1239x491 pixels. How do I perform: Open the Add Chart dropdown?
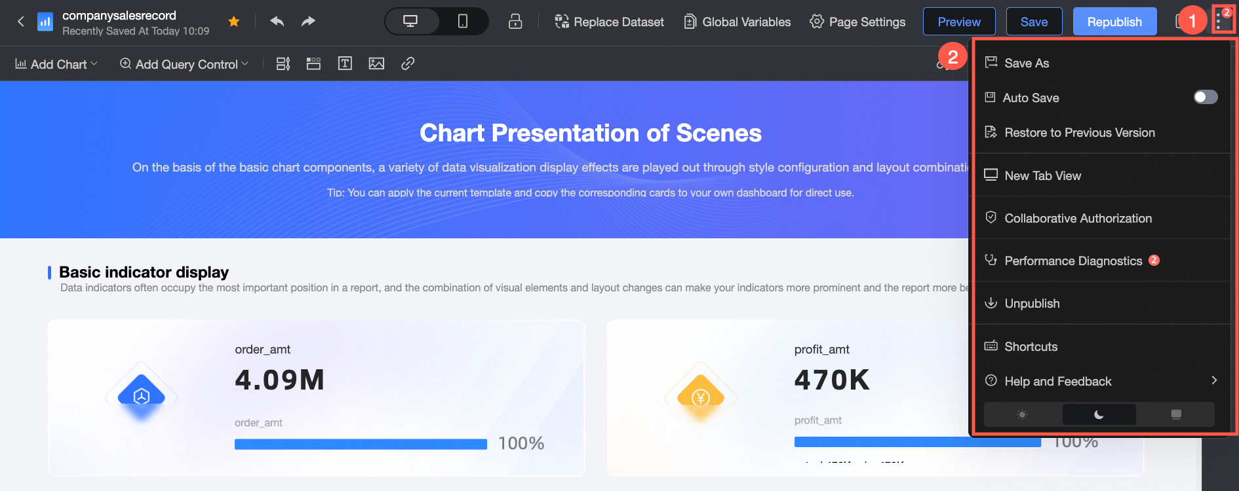tap(56, 64)
